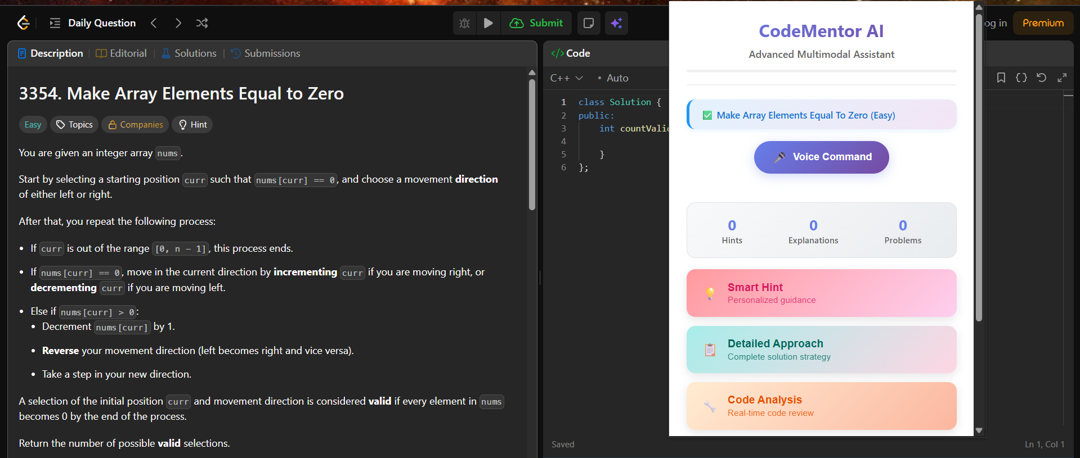Click the CodeMentor scrollbar down arrow
Image resolution: width=1080 pixels, height=458 pixels.
tap(979, 430)
